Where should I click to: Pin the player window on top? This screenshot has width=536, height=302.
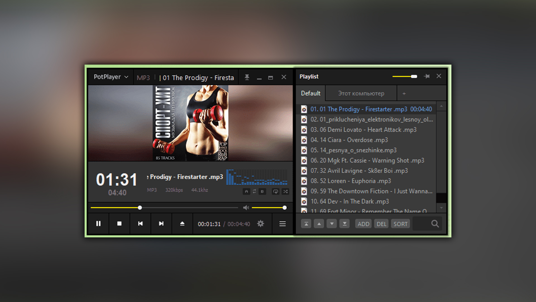coord(247,77)
